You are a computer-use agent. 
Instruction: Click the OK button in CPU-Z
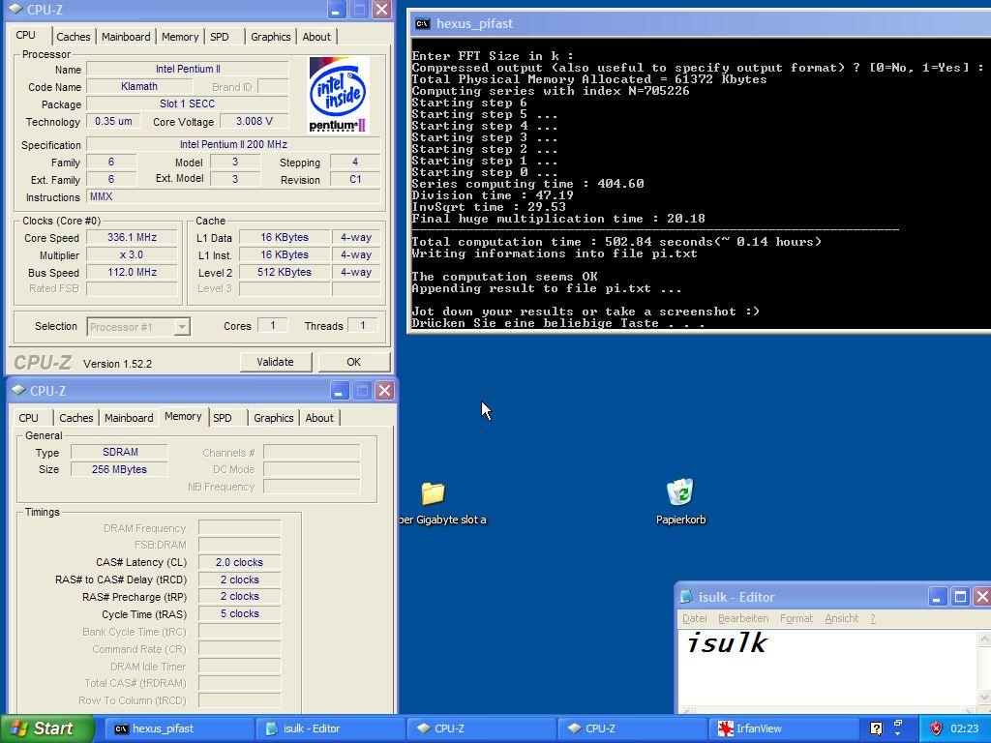[x=354, y=362]
